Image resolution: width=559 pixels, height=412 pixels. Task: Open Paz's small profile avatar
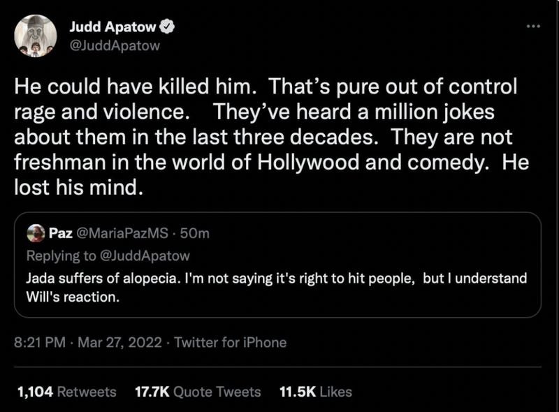(36, 233)
